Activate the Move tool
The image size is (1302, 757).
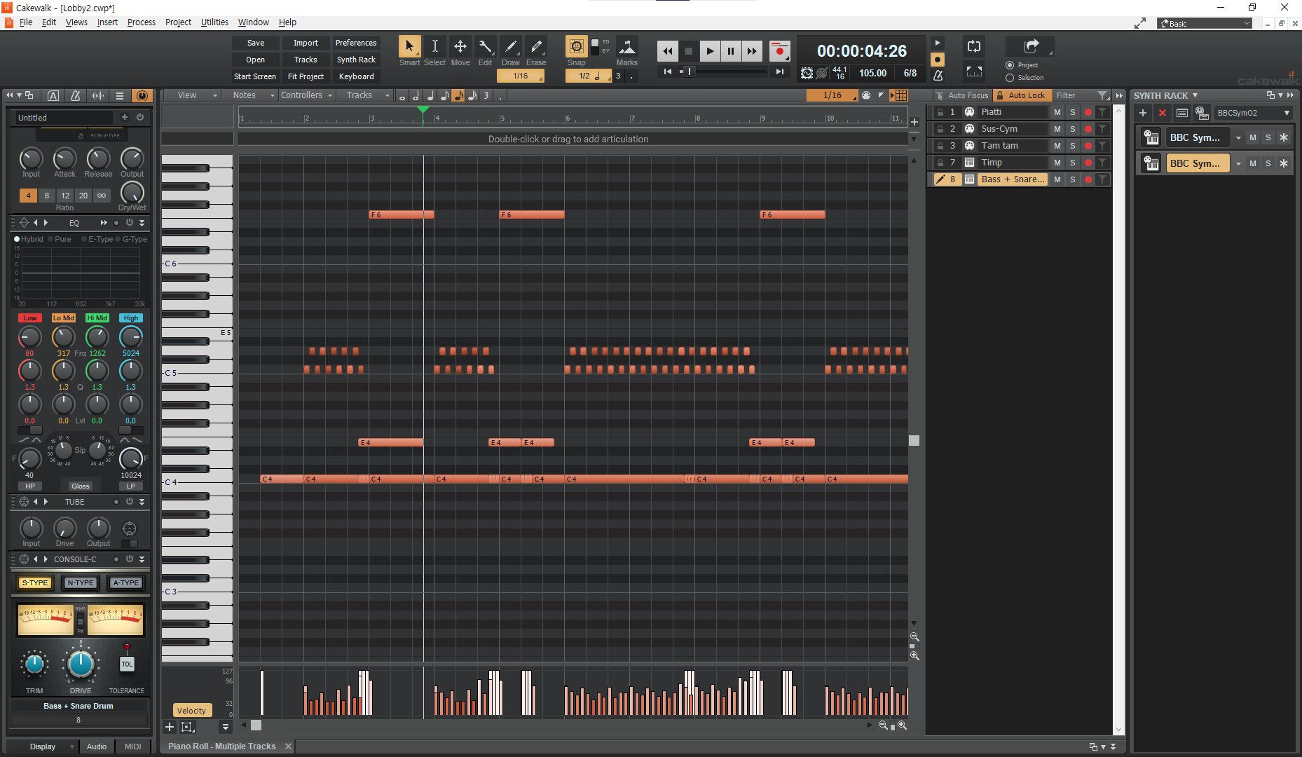460,47
